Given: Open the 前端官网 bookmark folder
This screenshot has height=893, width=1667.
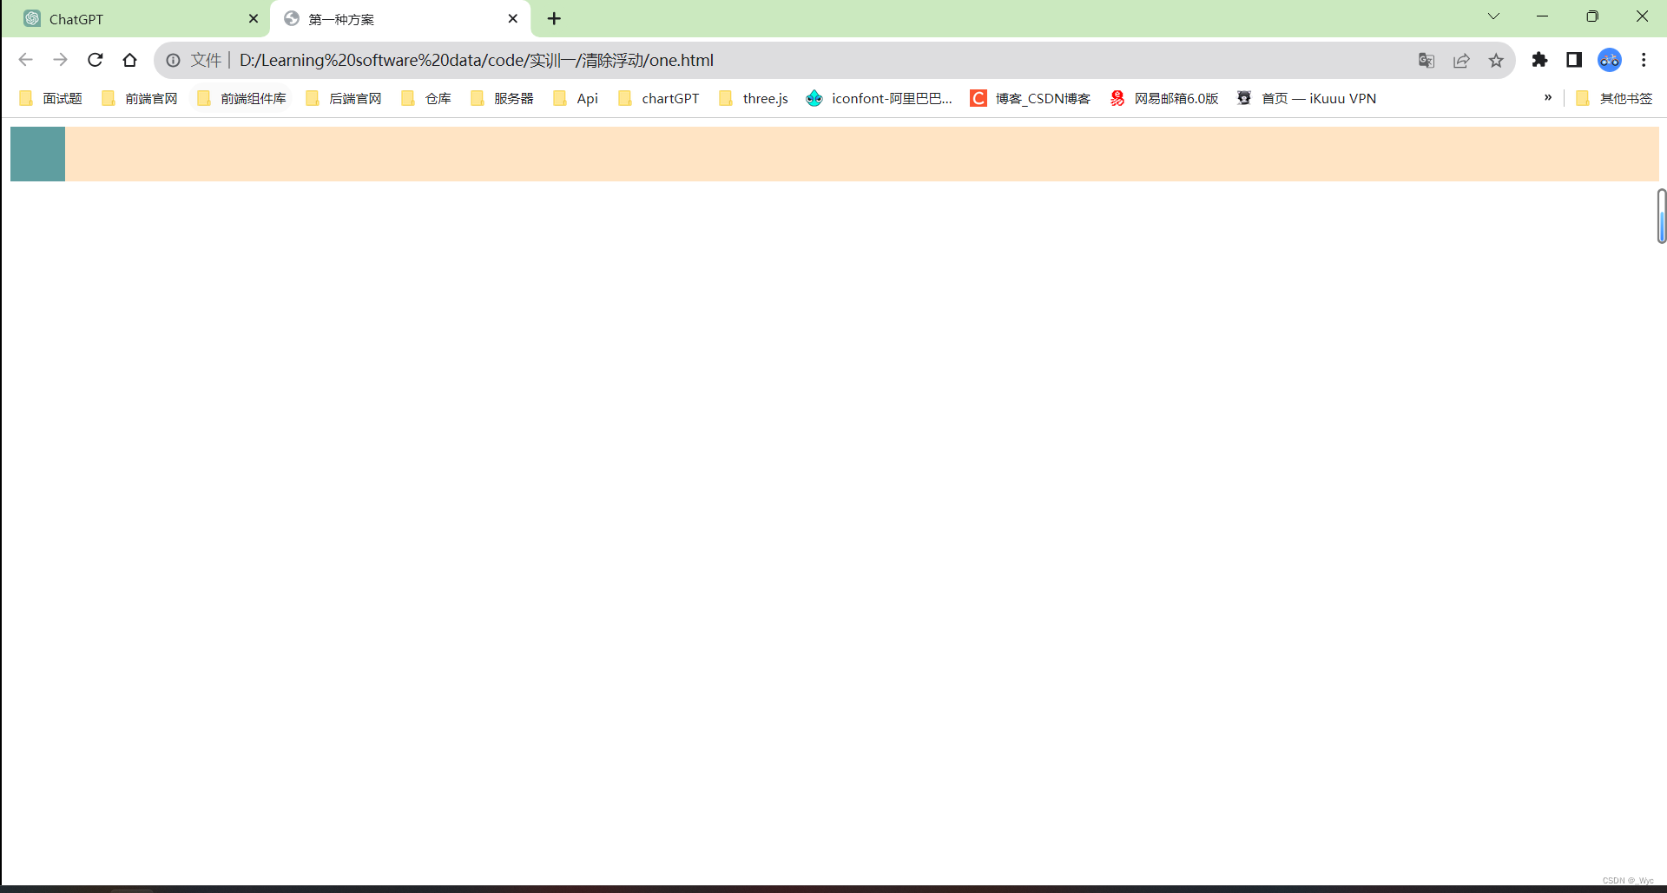Looking at the screenshot, I should [140, 98].
